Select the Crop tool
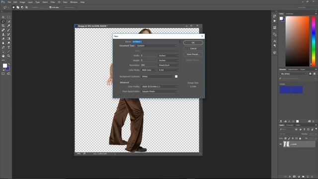 click(x=3, y=25)
